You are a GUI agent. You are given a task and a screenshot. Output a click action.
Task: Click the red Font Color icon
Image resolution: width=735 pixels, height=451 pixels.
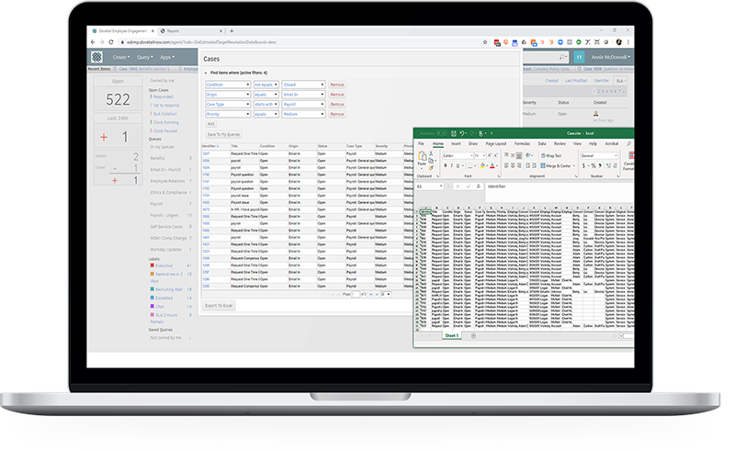492,165
